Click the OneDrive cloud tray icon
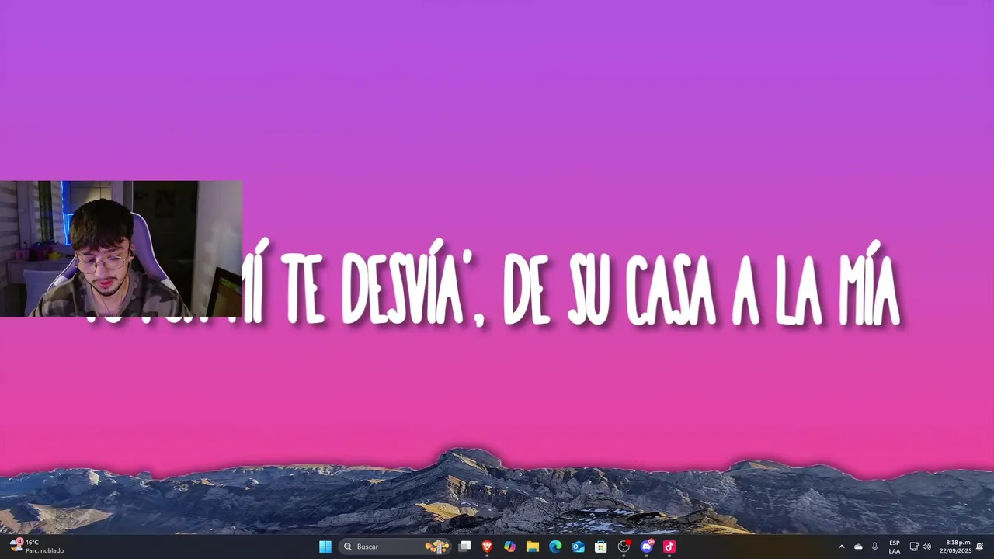 (858, 547)
